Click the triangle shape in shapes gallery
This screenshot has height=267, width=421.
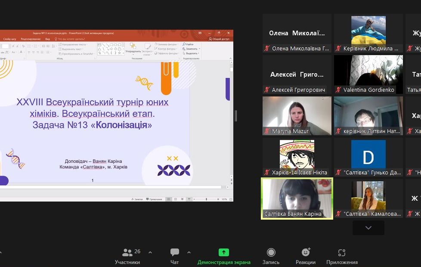[99, 49]
